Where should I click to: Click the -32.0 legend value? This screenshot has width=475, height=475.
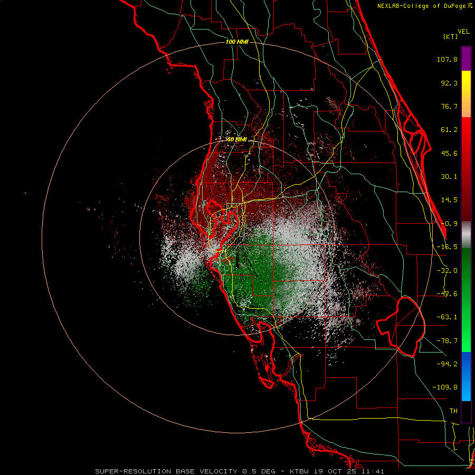[x=447, y=271]
